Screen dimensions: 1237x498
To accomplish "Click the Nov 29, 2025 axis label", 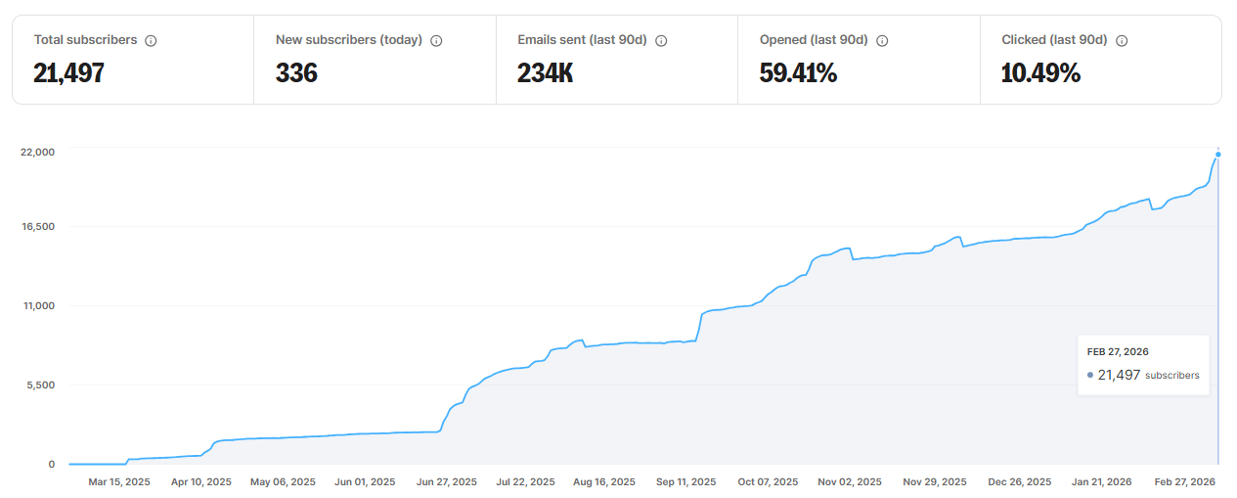I will 935,481.
